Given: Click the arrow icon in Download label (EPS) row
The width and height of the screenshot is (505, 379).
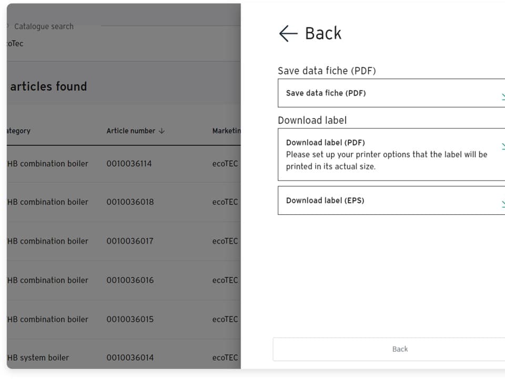Looking at the screenshot, I should pos(502,204).
